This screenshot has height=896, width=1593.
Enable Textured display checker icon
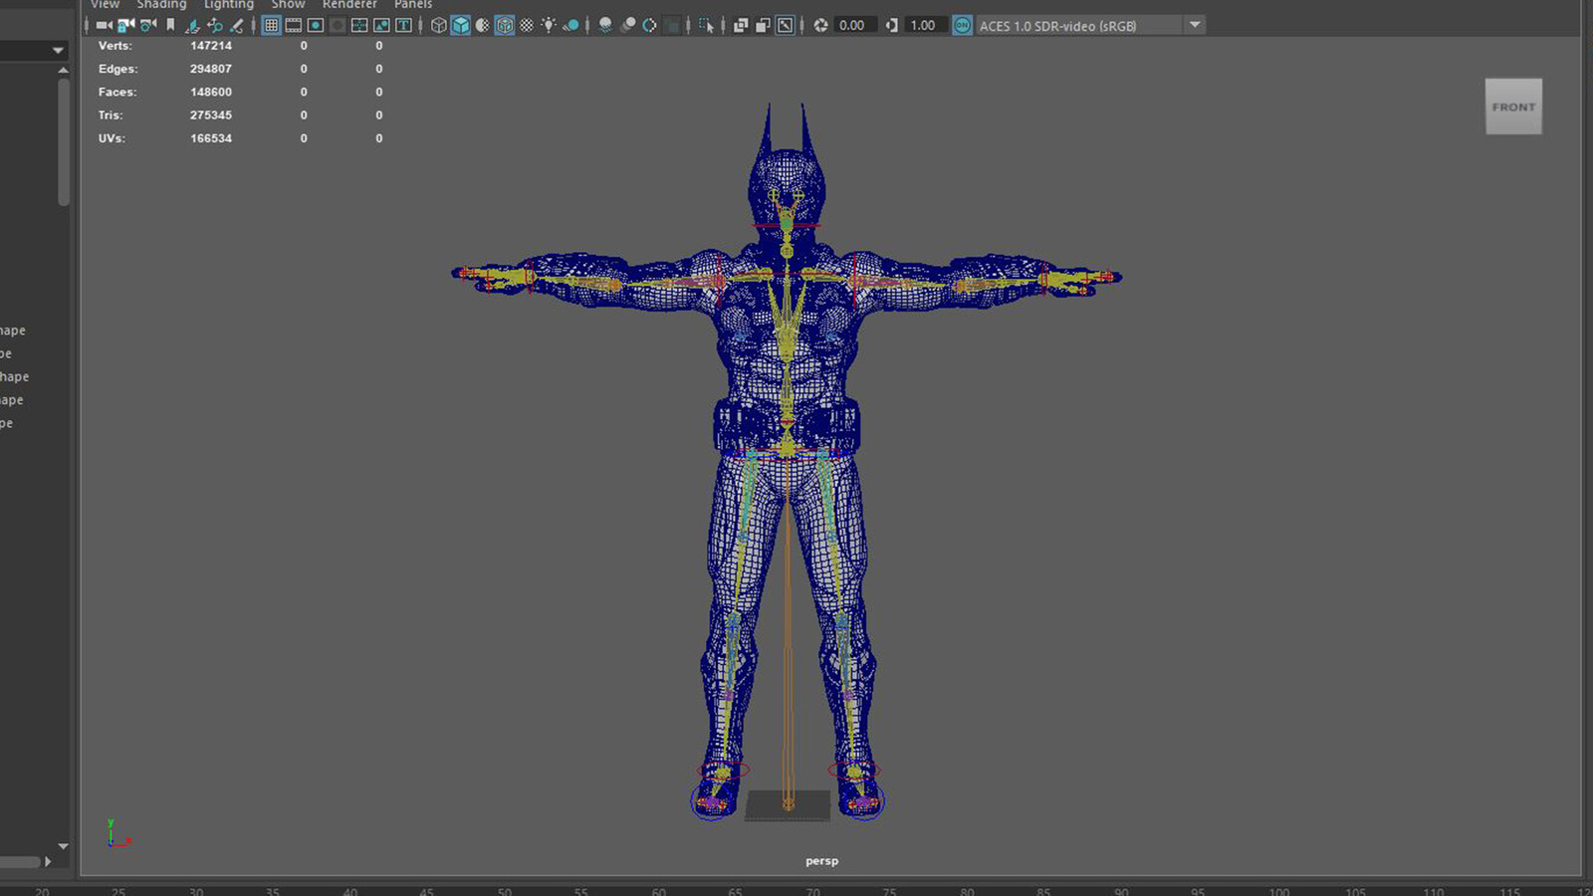click(x=527, y=26)
